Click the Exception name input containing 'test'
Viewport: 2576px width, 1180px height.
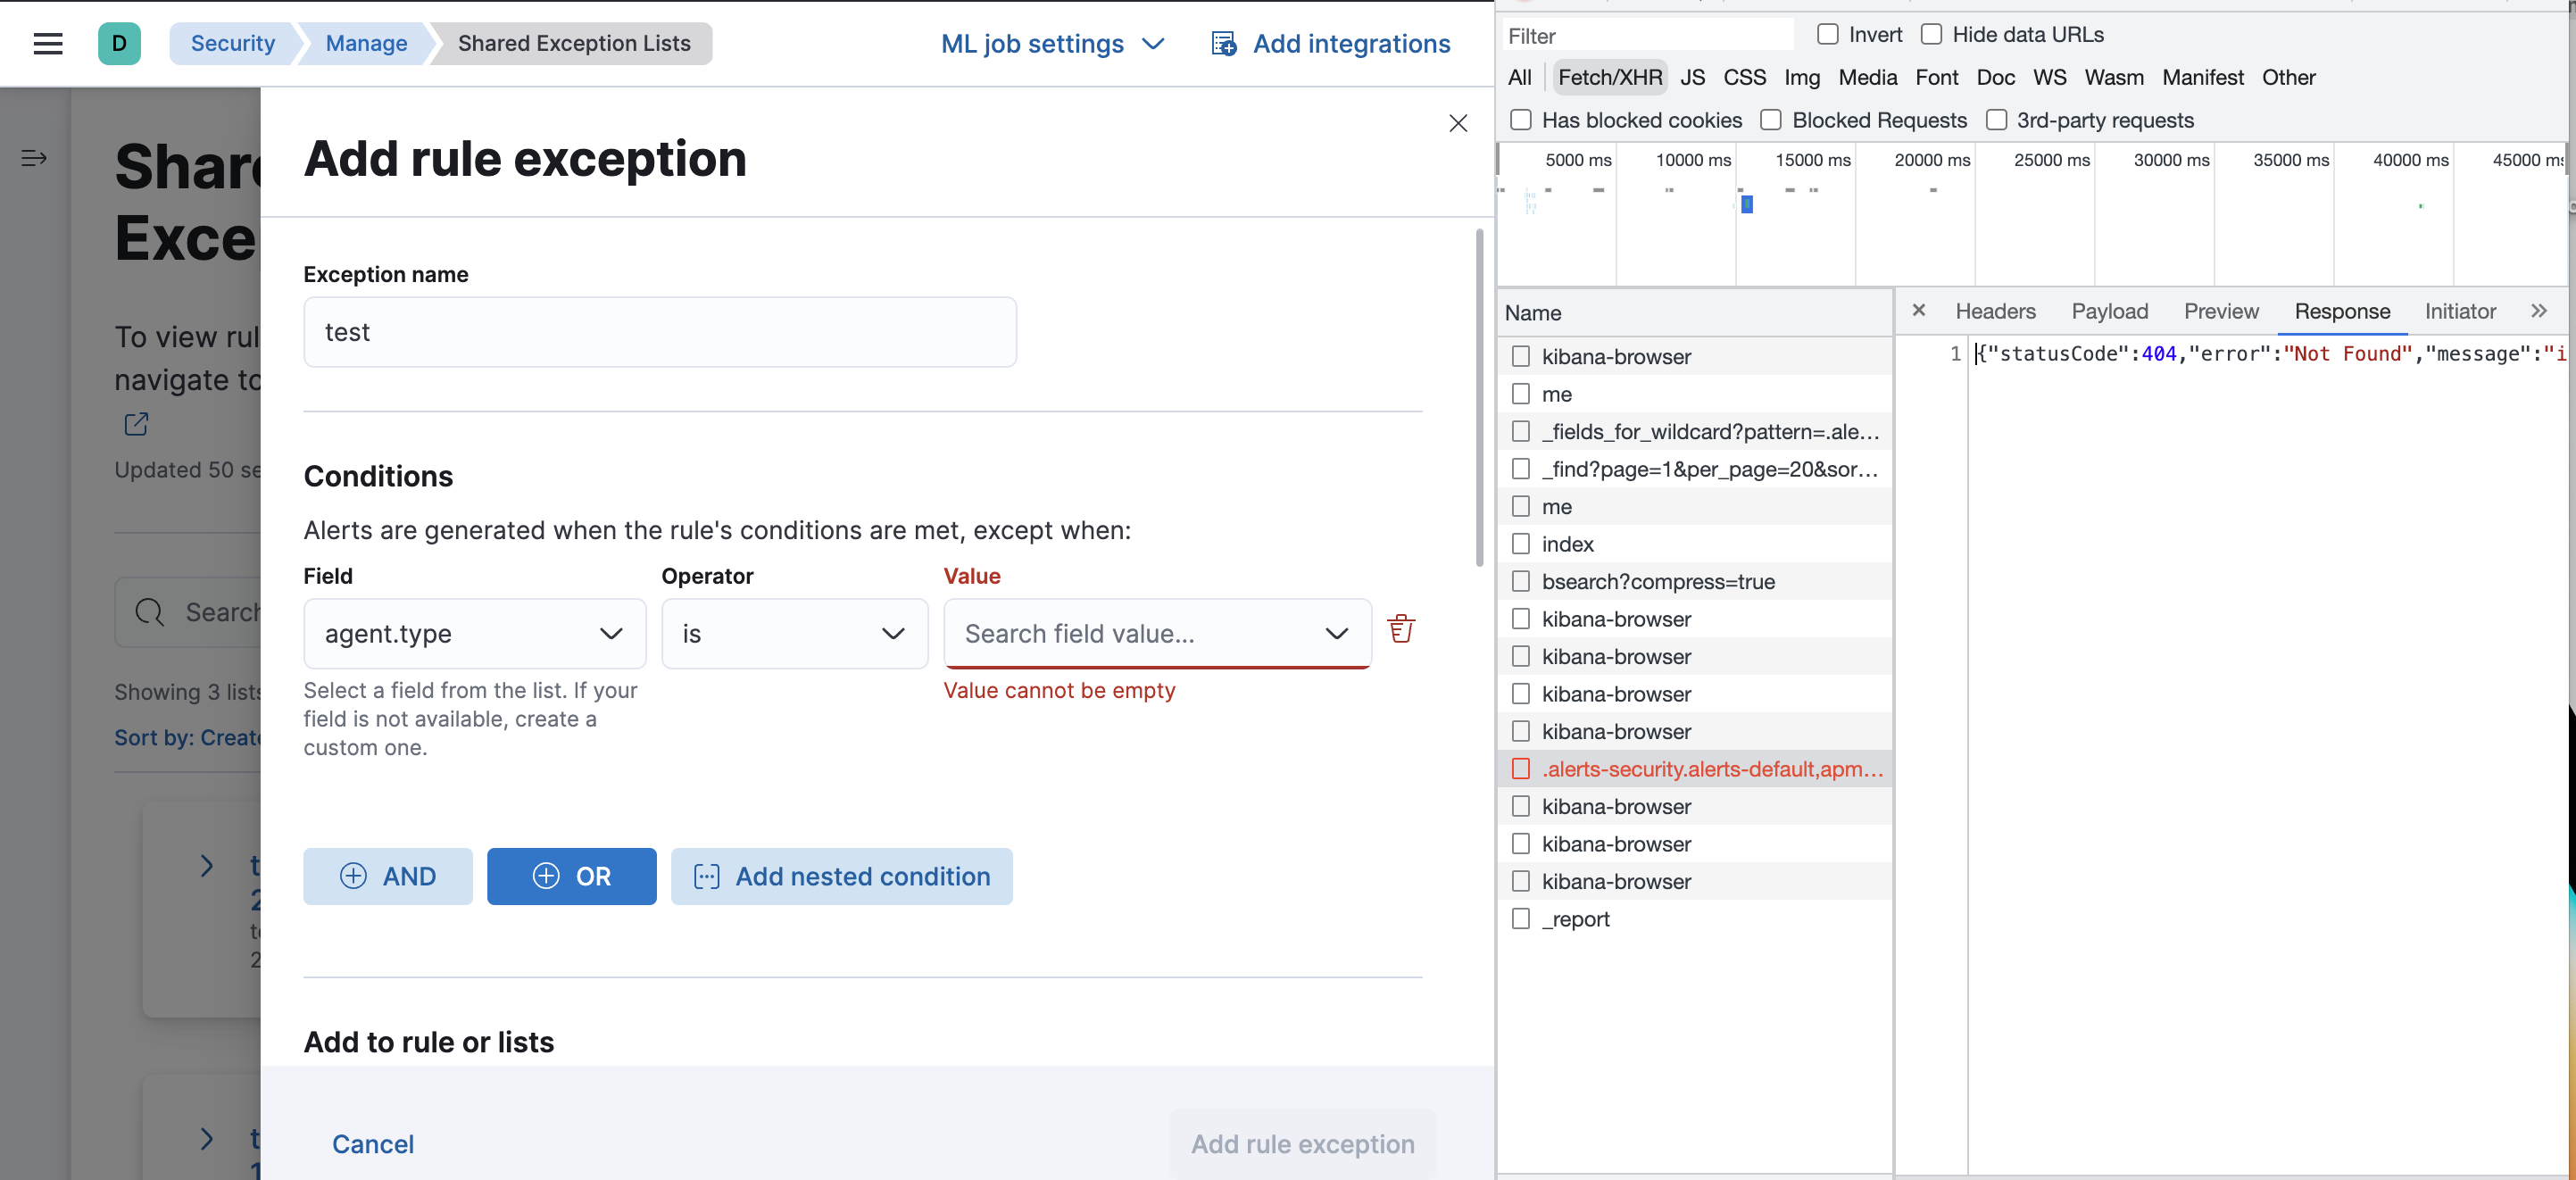click(x=659, y=332)
